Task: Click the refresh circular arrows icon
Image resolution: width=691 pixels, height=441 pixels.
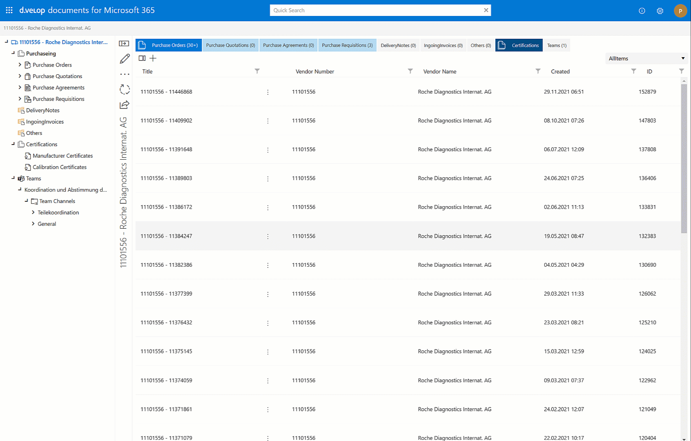Action: (x=124, y=89)
